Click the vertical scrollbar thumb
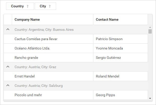This screenshot has height=105, width=156. pyautogui.click(x=150, y=31)
